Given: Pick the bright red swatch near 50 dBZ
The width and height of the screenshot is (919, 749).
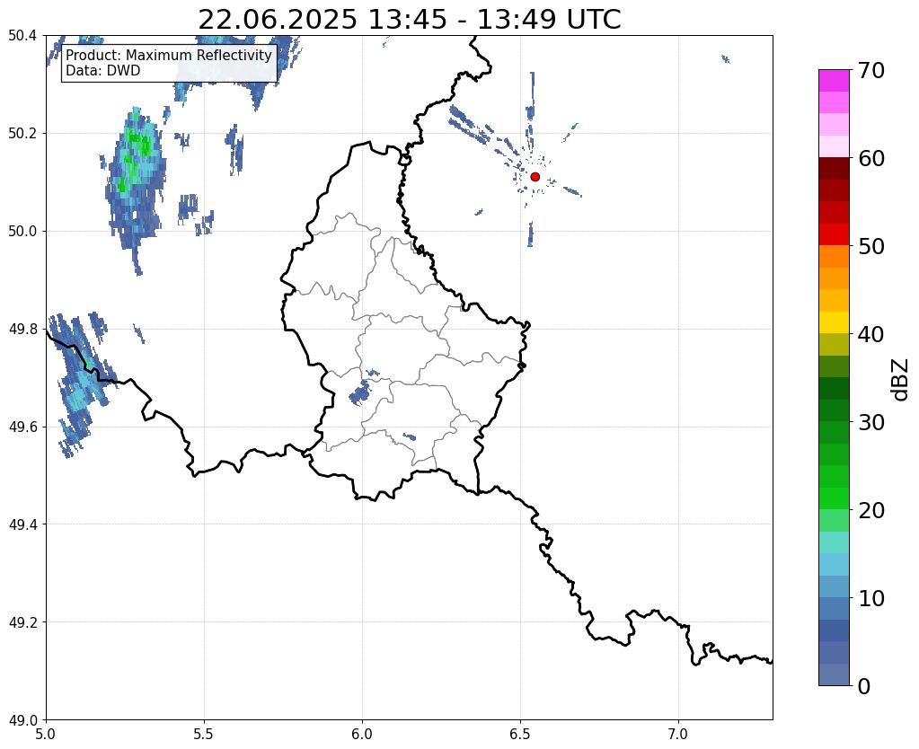Looking at the screenshot, I should click(x=834, y=234).
